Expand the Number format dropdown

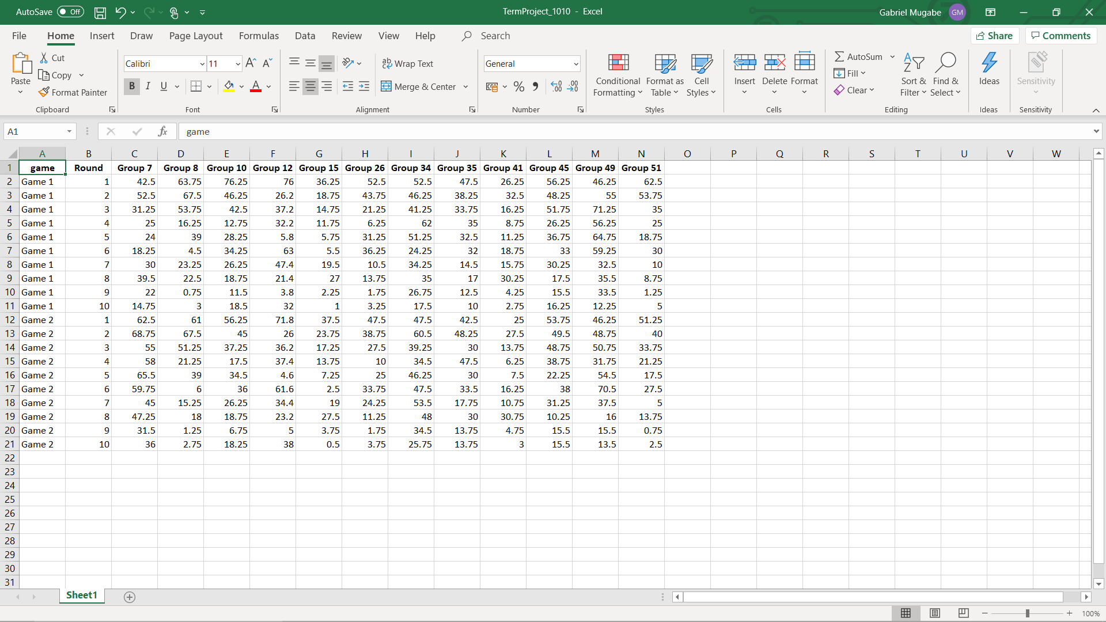(x=576, y=63)
